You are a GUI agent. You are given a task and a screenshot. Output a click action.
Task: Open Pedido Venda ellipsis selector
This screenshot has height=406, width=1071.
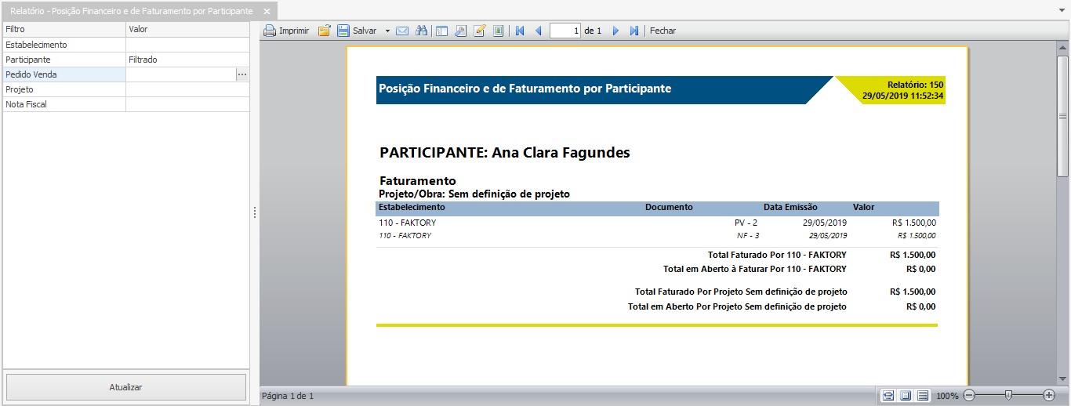242,74
